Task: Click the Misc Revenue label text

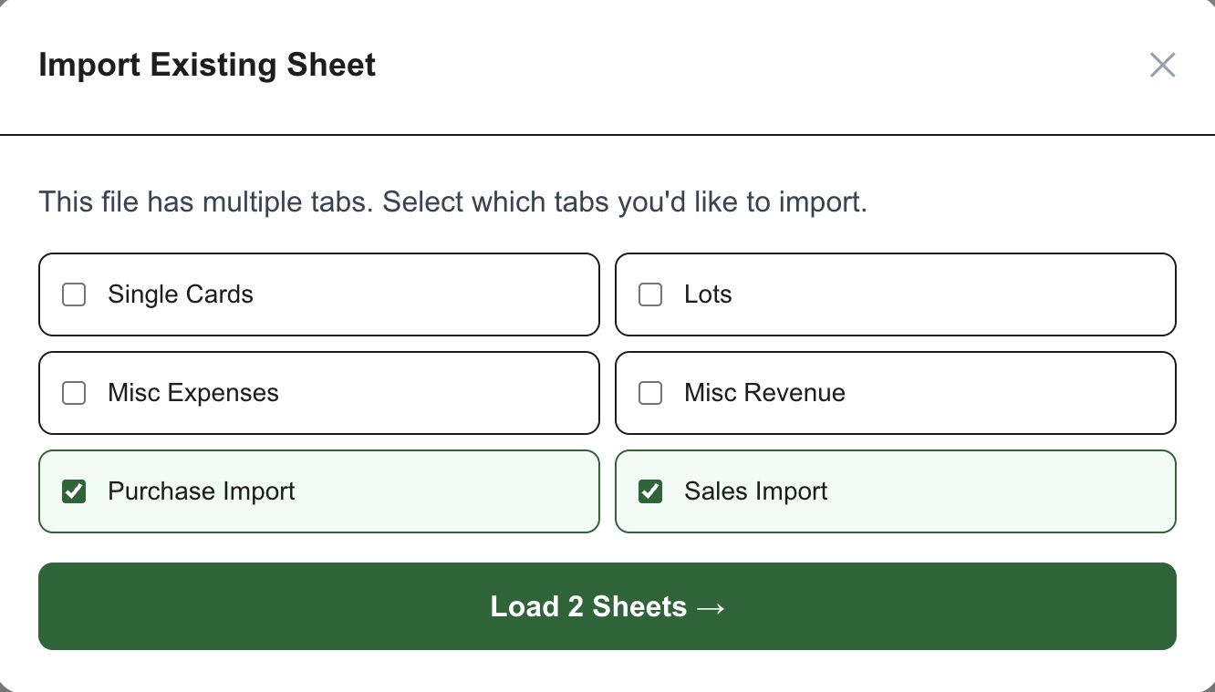Action: [x=764, y=393]
